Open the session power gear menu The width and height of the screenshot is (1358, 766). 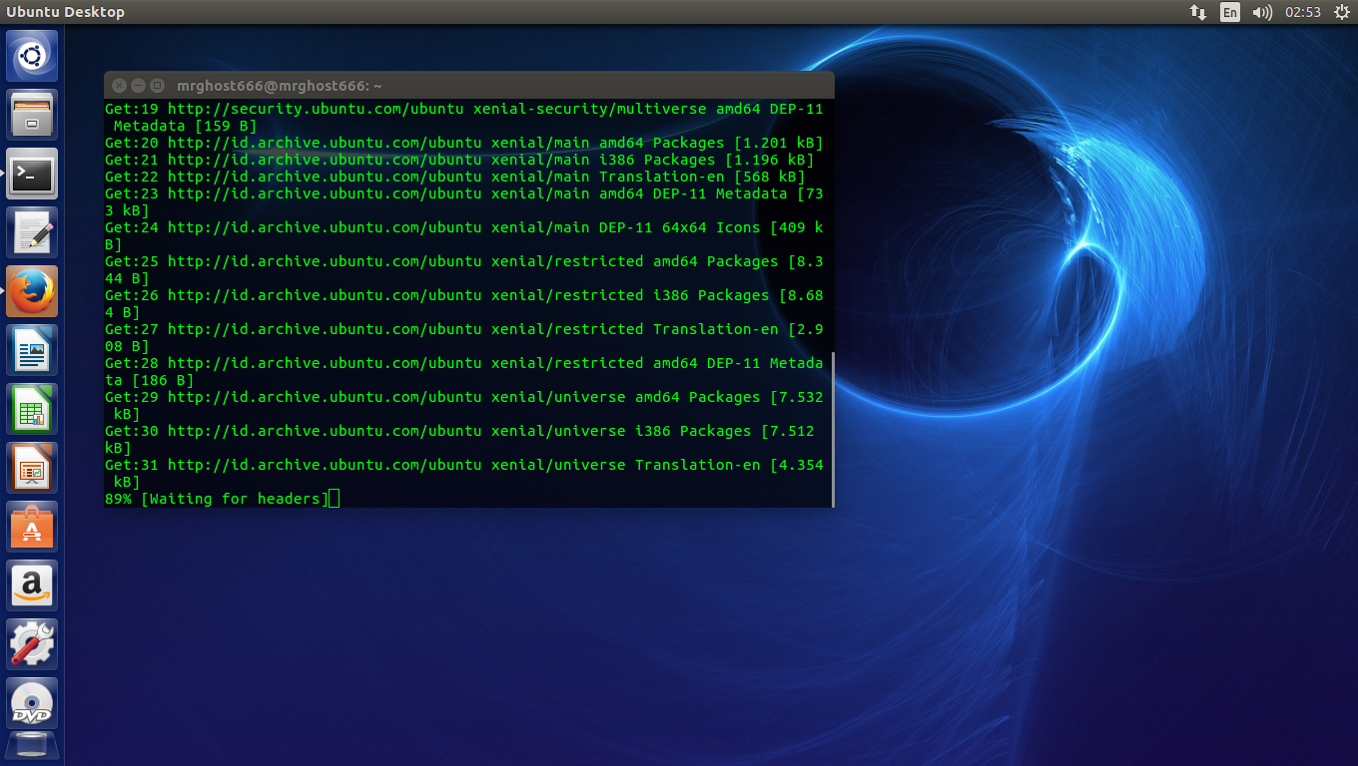(1340, 12)
